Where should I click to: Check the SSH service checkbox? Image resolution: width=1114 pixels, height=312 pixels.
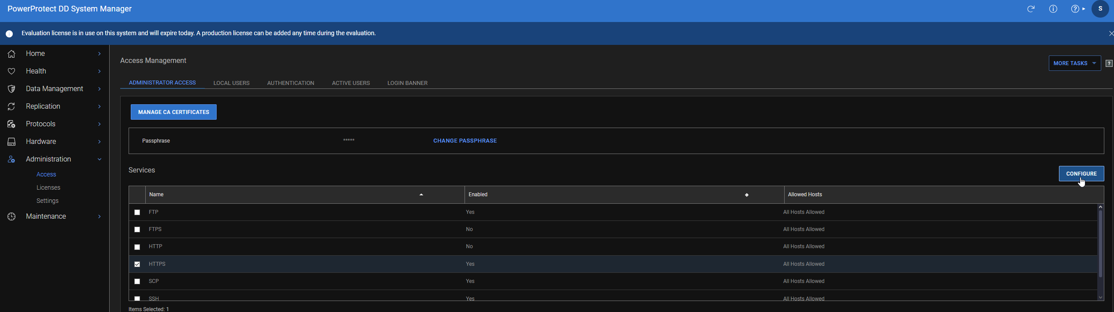(137, 298)
